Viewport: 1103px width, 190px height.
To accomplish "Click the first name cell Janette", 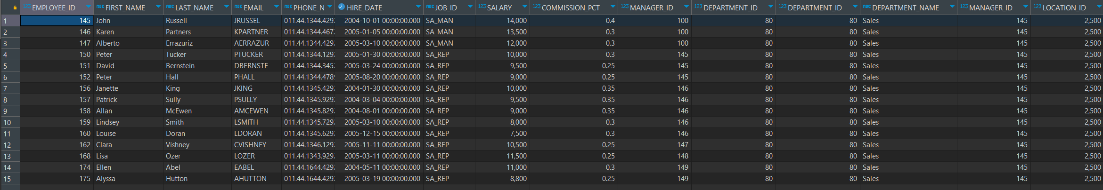I will pyautogui.click(x=128, y=88).
